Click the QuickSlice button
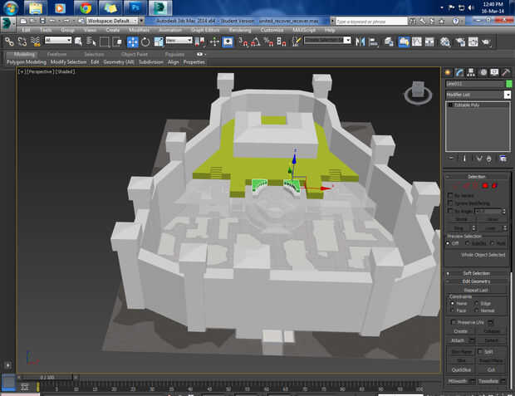The width and height of the screenshot is (515, 396). pyautogui.click(x=461, y=369)
